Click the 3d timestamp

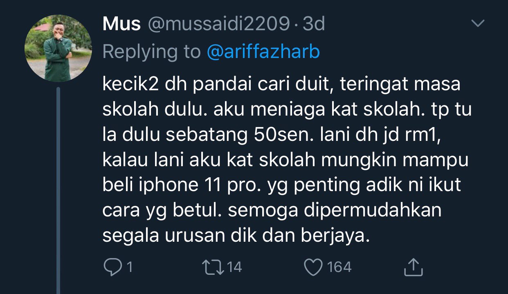click(313, 24)
